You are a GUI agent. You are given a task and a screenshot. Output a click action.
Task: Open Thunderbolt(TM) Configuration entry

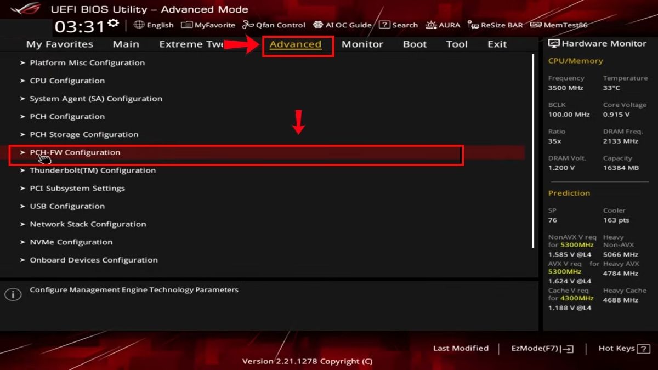pos(93,170)
